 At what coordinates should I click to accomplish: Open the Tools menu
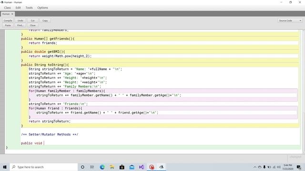pos(29,8)
